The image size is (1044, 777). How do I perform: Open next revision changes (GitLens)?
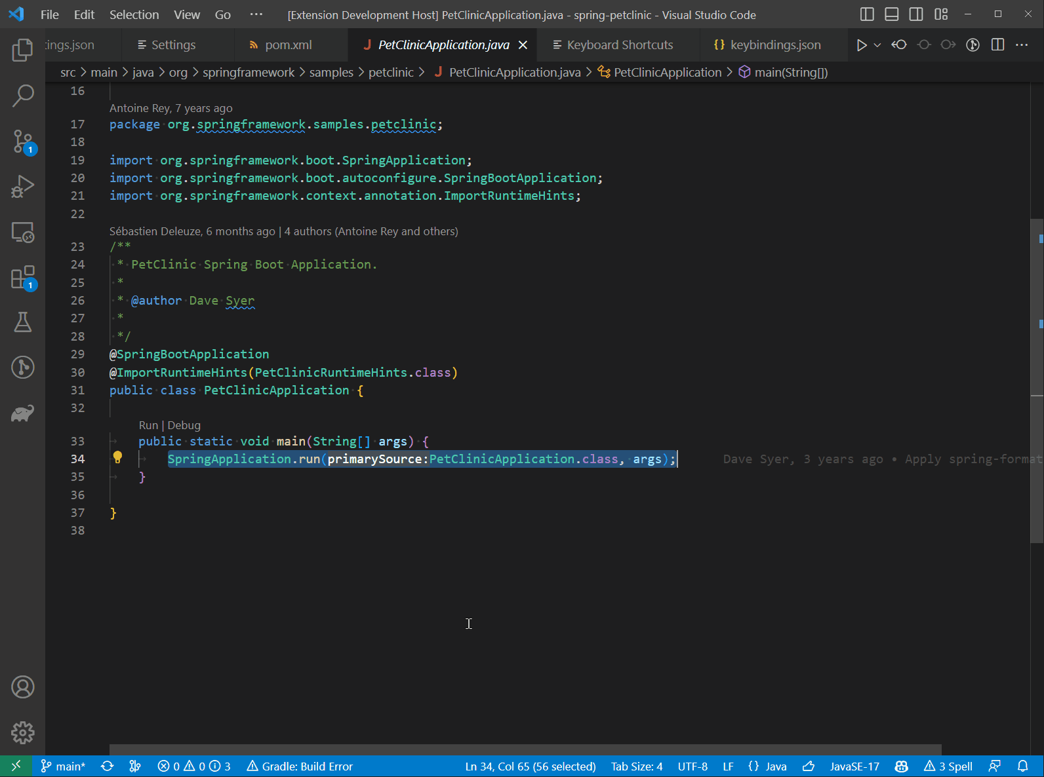(x=948, y=45)
